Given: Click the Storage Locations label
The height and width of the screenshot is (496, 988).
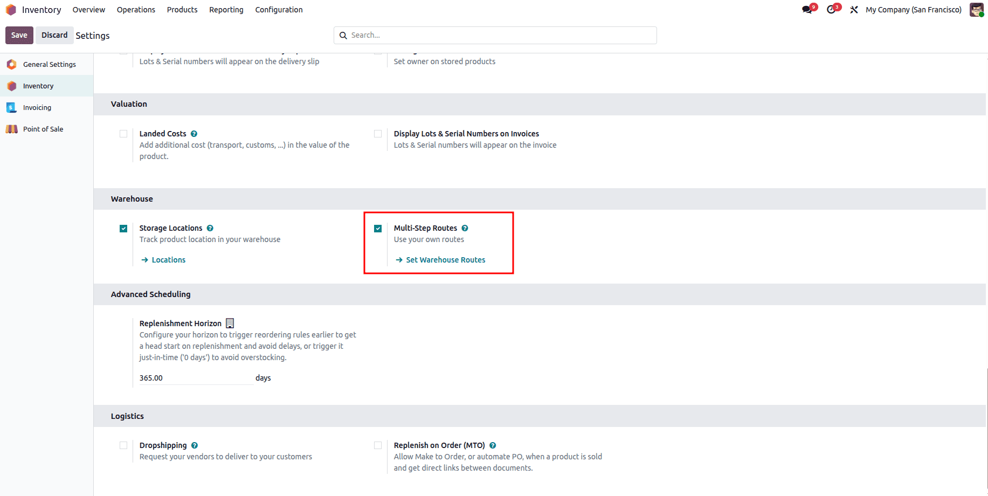Looking at the screenshot, I should 171,228.
